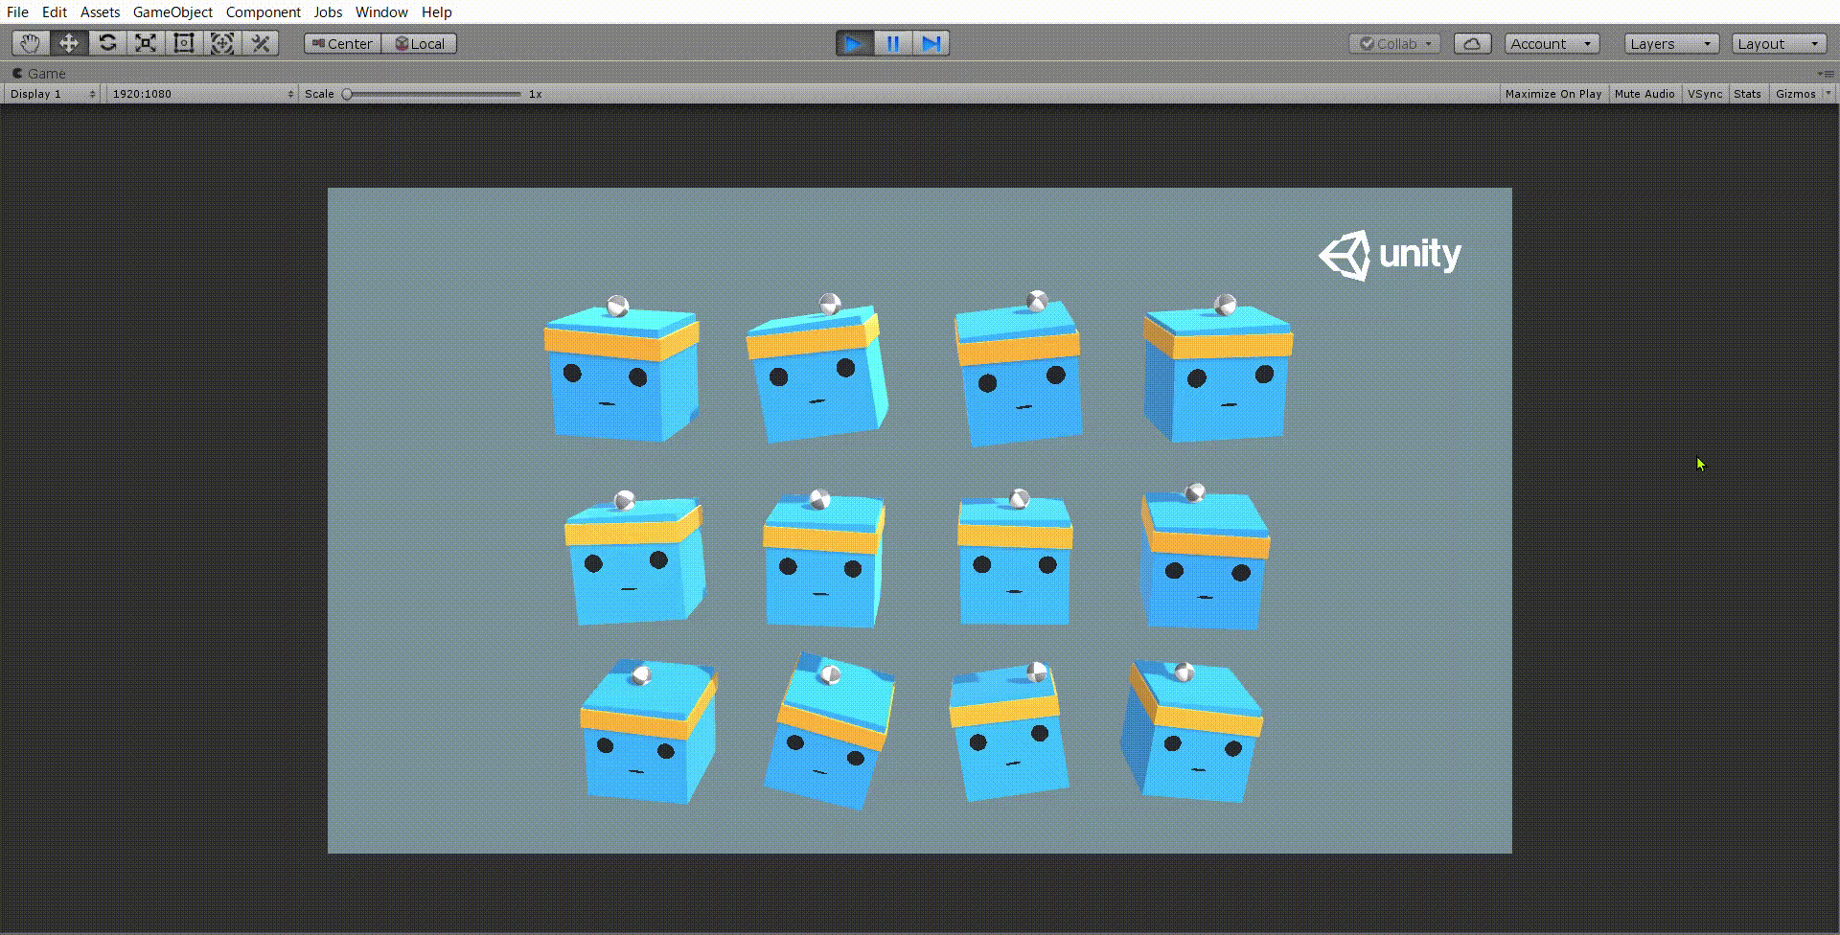Open the Window menu
Viewport: 1840px width, 935px height.
pos(381,11)
